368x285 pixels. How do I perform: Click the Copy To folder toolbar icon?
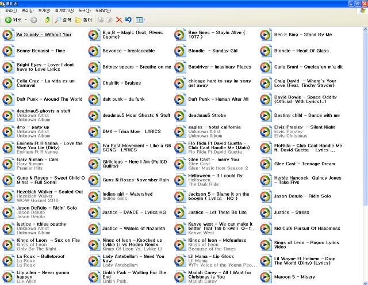point(110,20)
